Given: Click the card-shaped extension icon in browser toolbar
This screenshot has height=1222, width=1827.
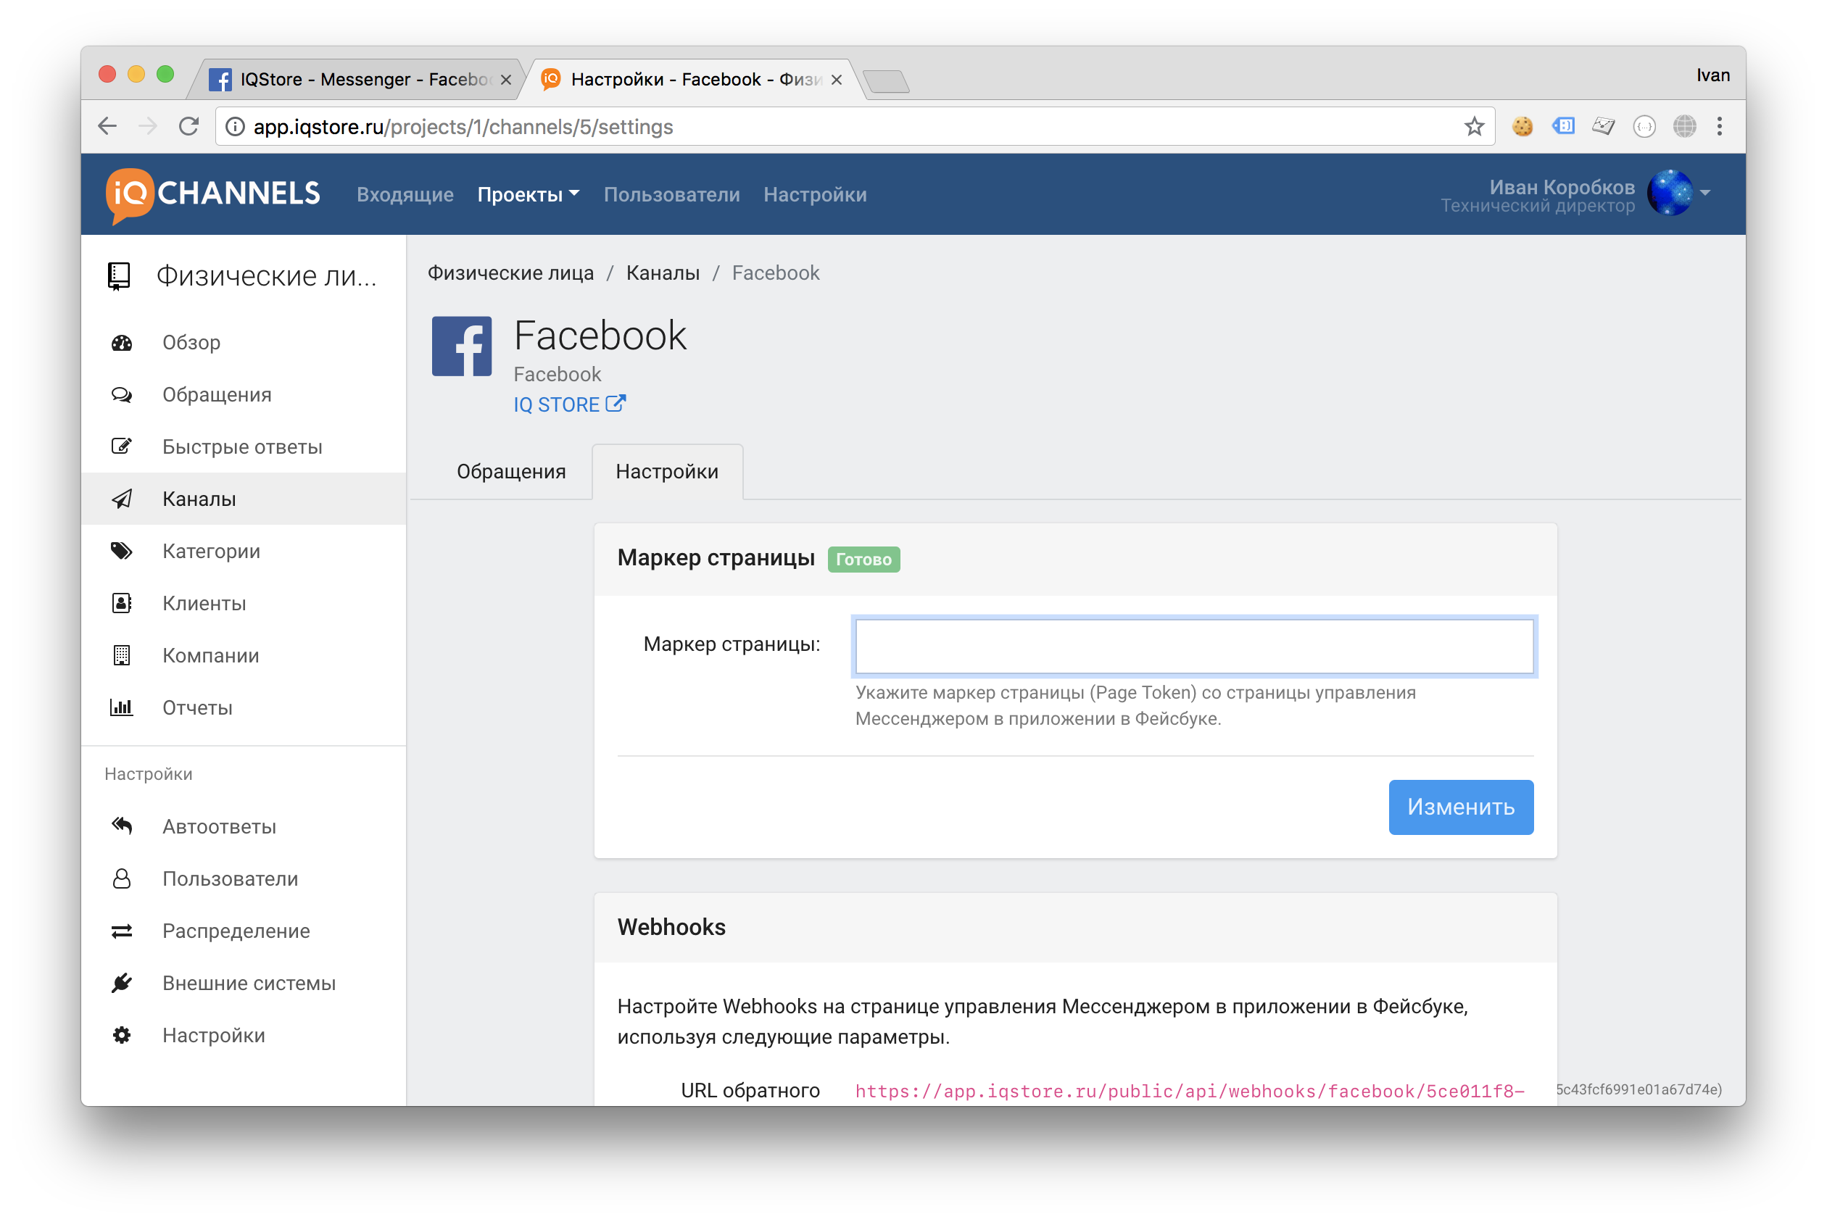Looking at the screenshot, I should pyautogui.click(x=1603, y=126).
